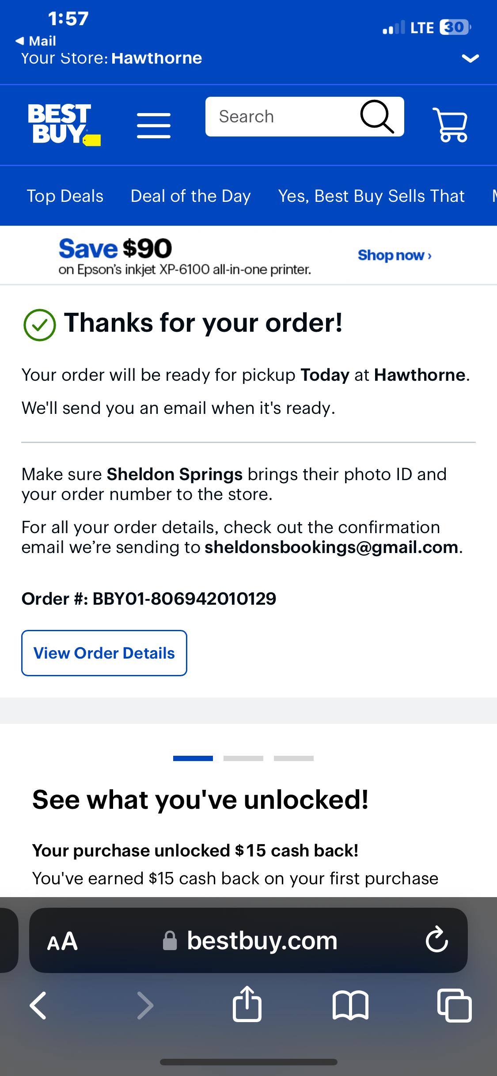Open the Best Buy hamburger menu
This screenshot has width=497, height=1076.
153,125
